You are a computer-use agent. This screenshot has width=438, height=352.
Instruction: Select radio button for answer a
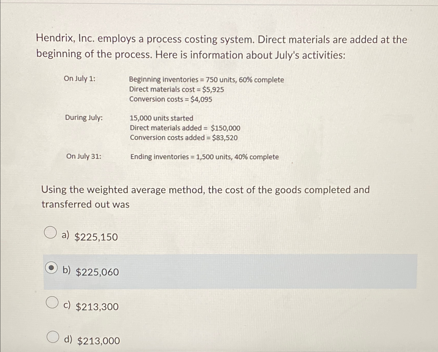pyautogui.click(x=51, y=233)
